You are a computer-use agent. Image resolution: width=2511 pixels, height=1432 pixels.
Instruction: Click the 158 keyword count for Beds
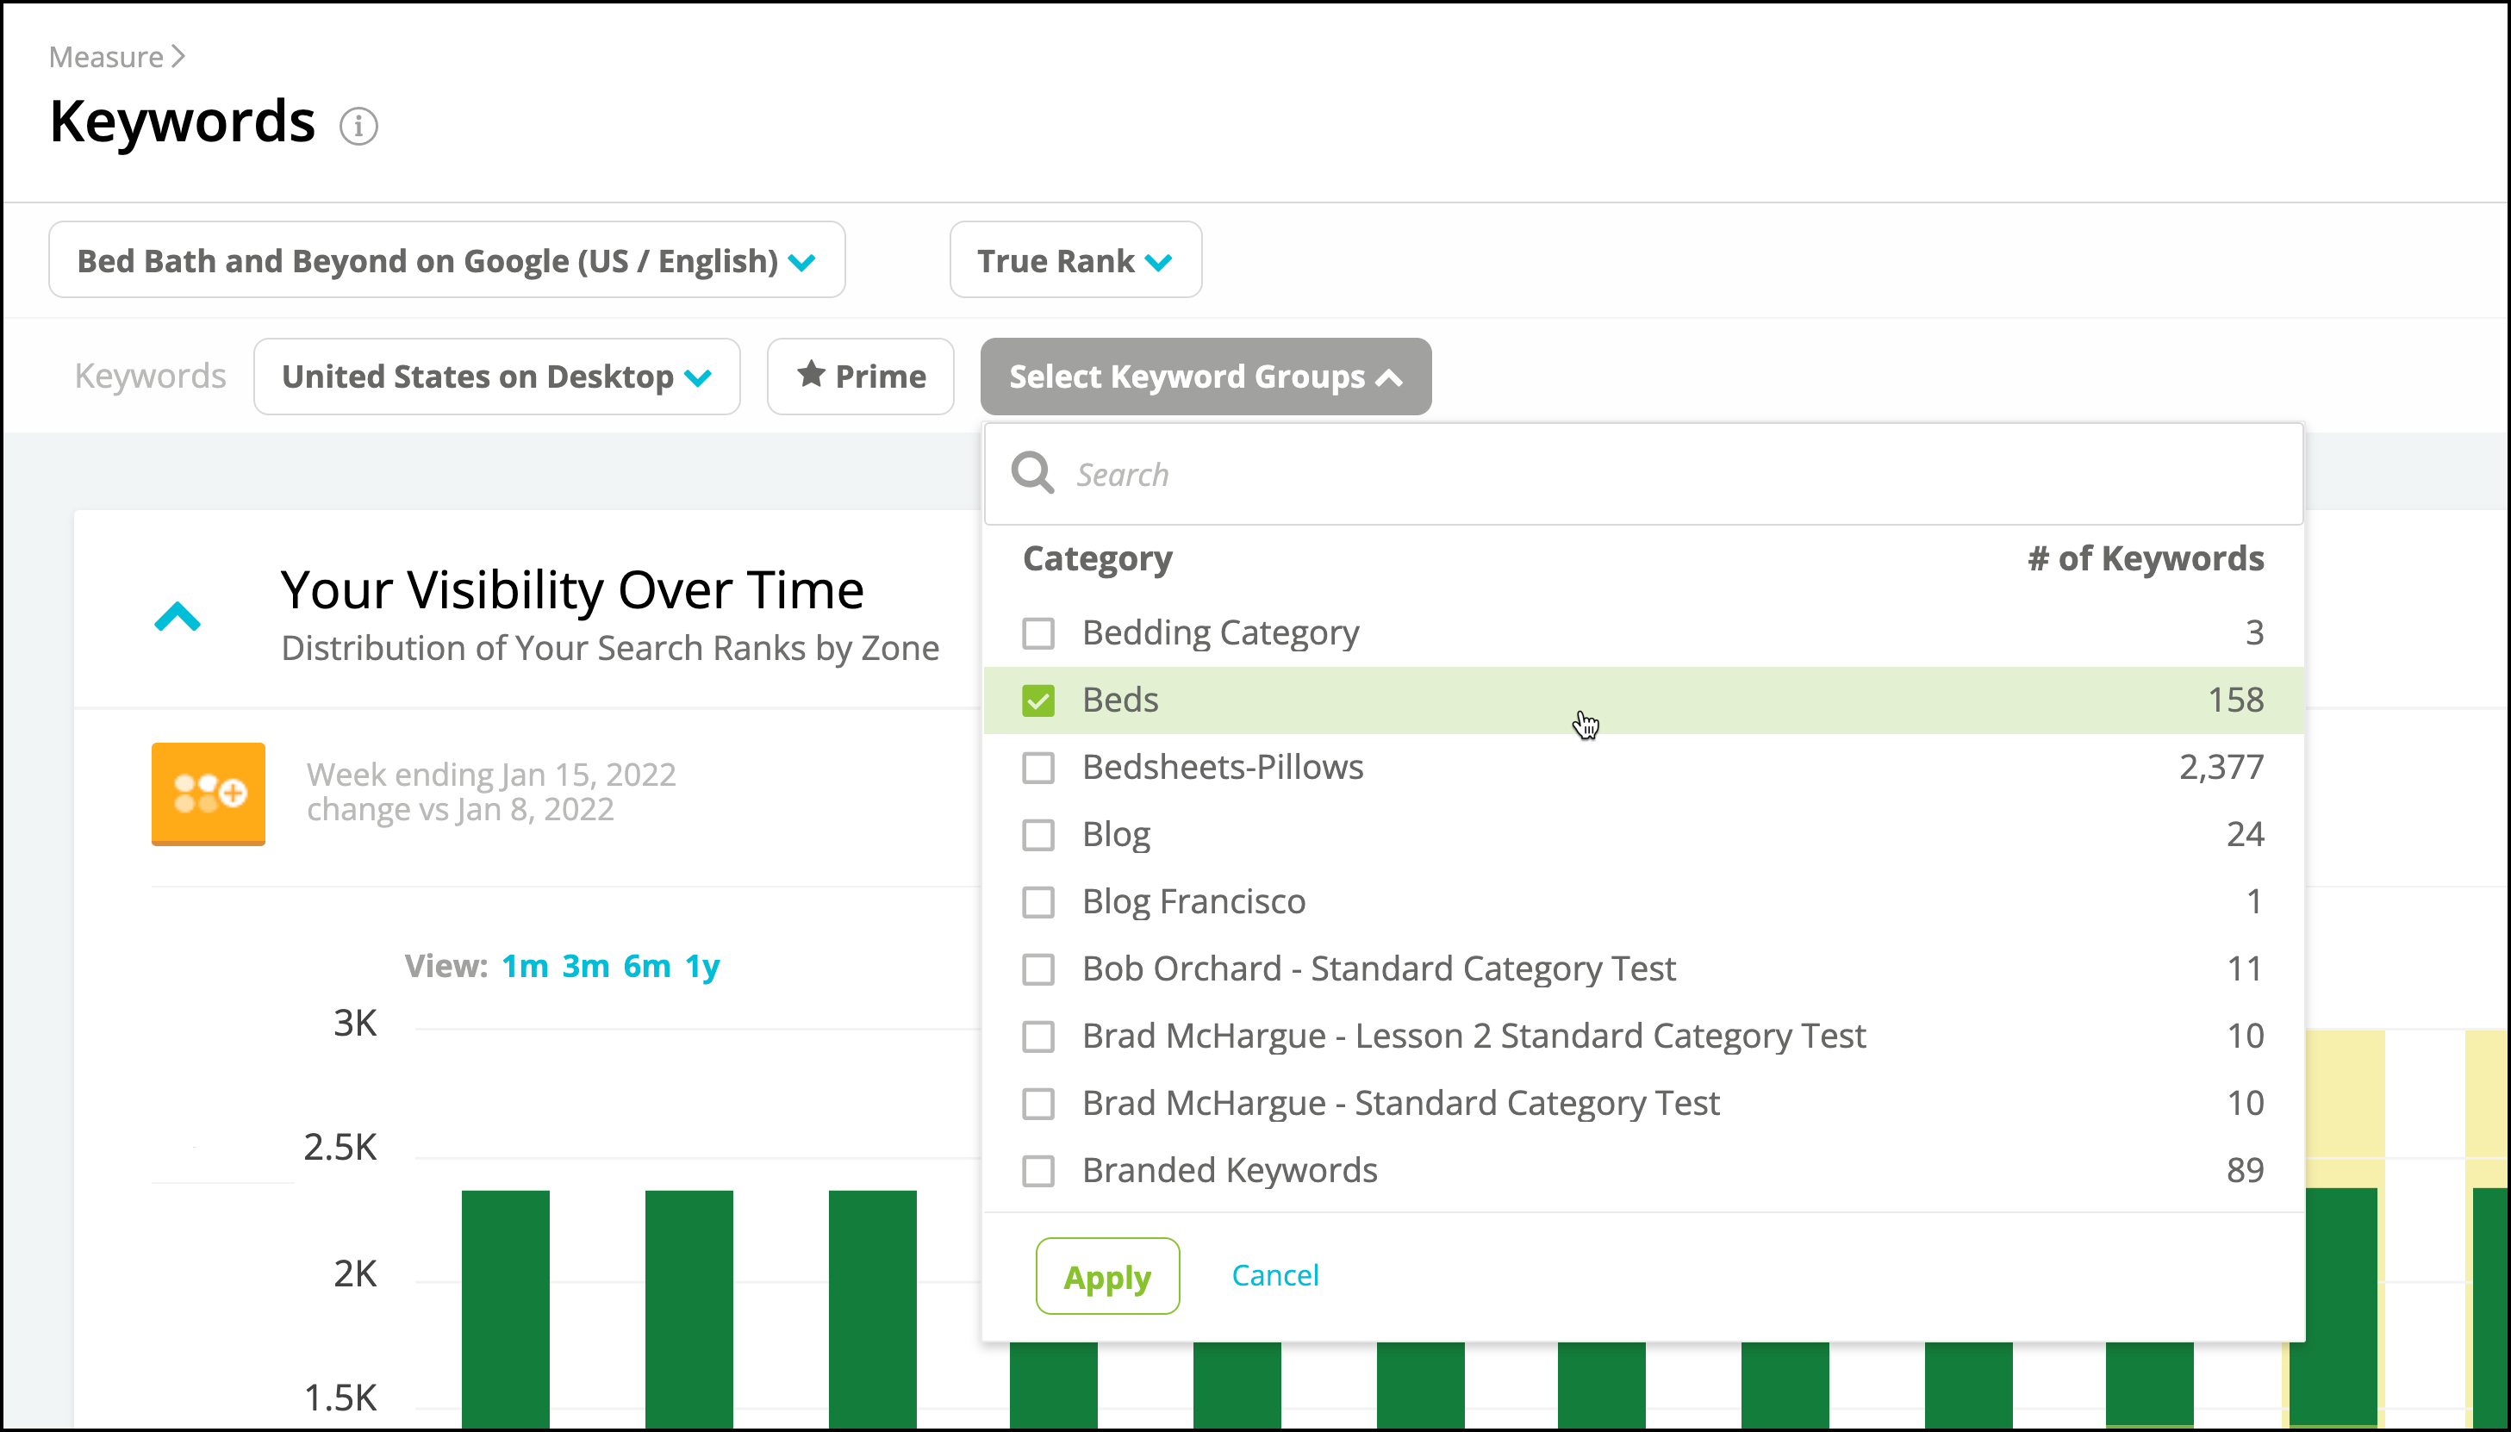(2235, 700)
